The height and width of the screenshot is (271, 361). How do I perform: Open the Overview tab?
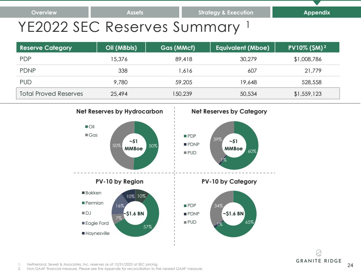[x=44, y=12]
